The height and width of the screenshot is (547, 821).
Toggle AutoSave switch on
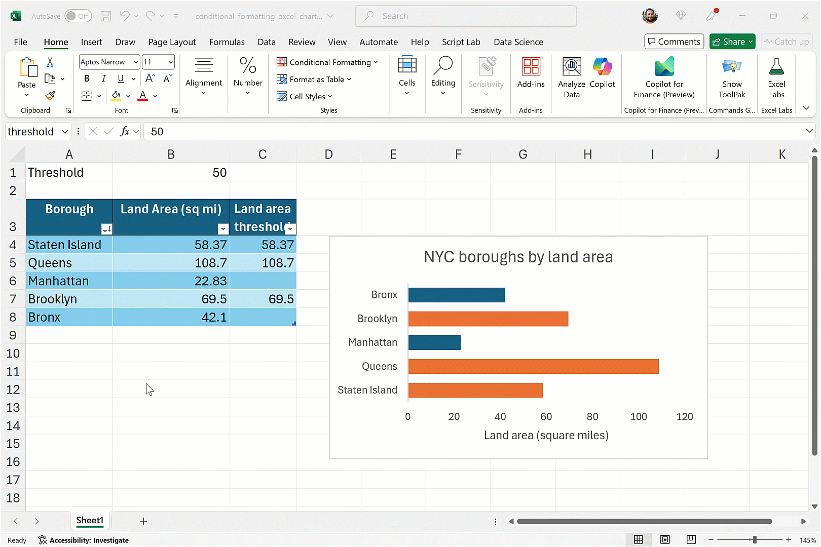(x=78, y=16)
